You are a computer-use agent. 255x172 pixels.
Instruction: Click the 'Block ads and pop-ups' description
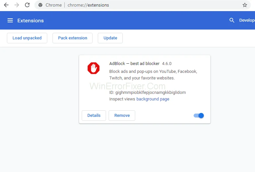[x=153, y=75]
